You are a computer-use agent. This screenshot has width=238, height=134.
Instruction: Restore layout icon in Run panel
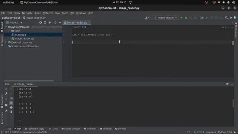[x=6, y=105]
